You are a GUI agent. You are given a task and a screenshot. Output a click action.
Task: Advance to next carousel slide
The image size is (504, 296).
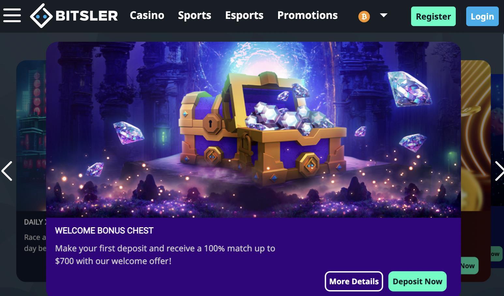[499, 171]
